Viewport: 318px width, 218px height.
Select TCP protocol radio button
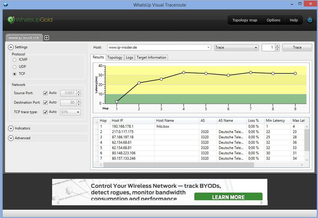pyautogui.click(x=14, y=74)
